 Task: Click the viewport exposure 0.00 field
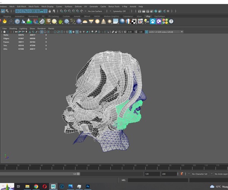click(x=130, y=32)
